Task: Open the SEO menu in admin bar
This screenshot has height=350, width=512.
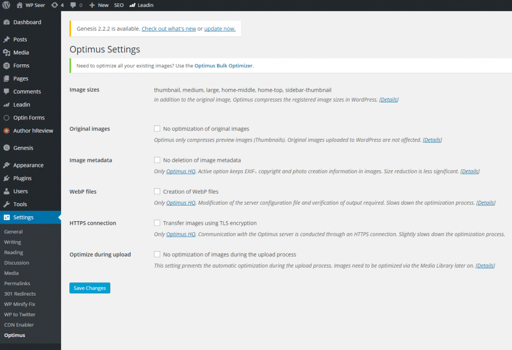Action: [119, 5]
